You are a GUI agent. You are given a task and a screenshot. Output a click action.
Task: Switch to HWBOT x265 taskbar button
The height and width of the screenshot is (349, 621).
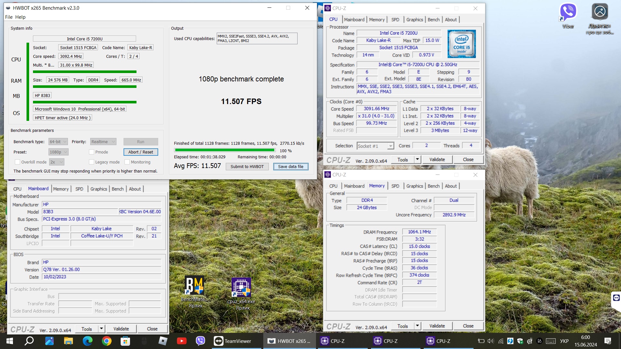[x=289, y=341]
